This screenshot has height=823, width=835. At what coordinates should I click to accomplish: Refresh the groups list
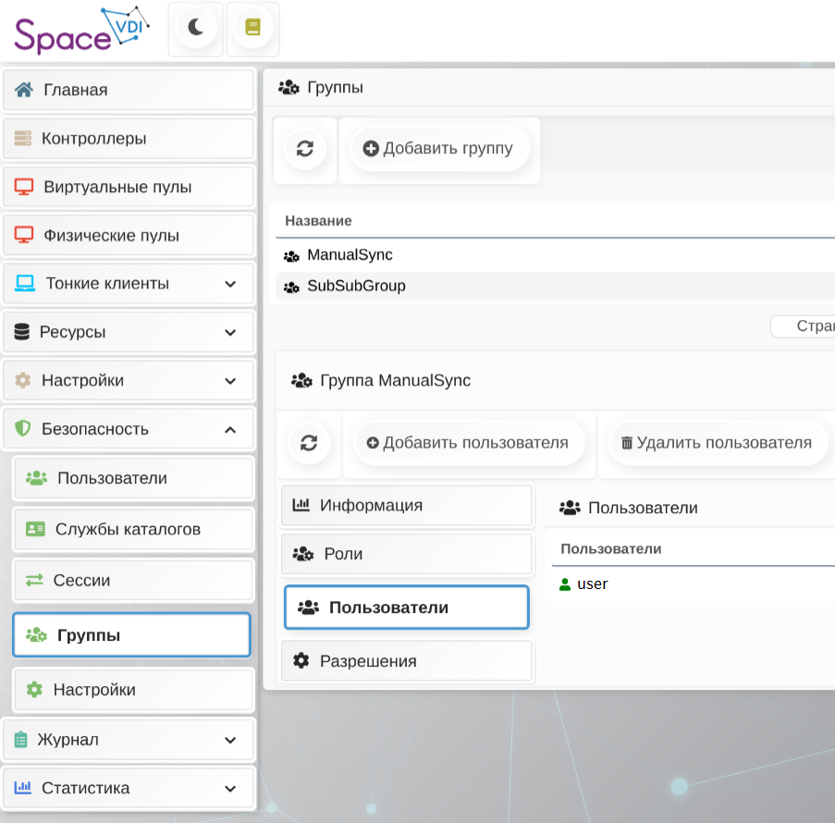click(304, 149)
